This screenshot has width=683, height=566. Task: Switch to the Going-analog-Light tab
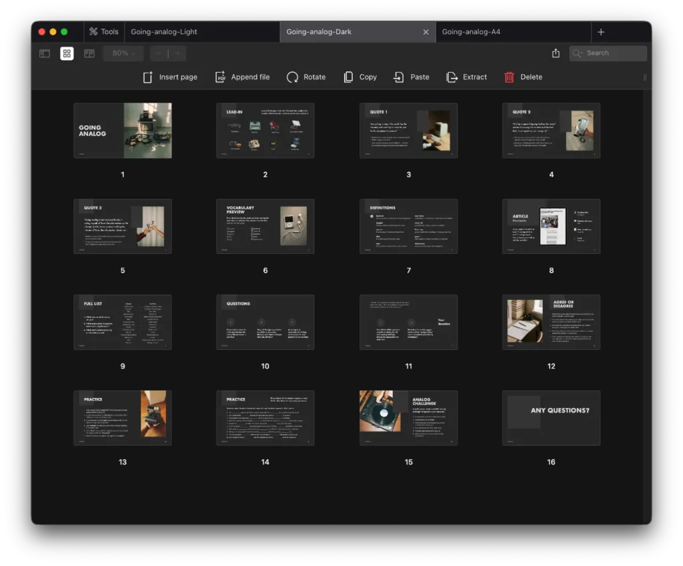pos(164,31)
